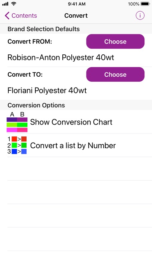Choose the Convert TO brand

[115, 75]
